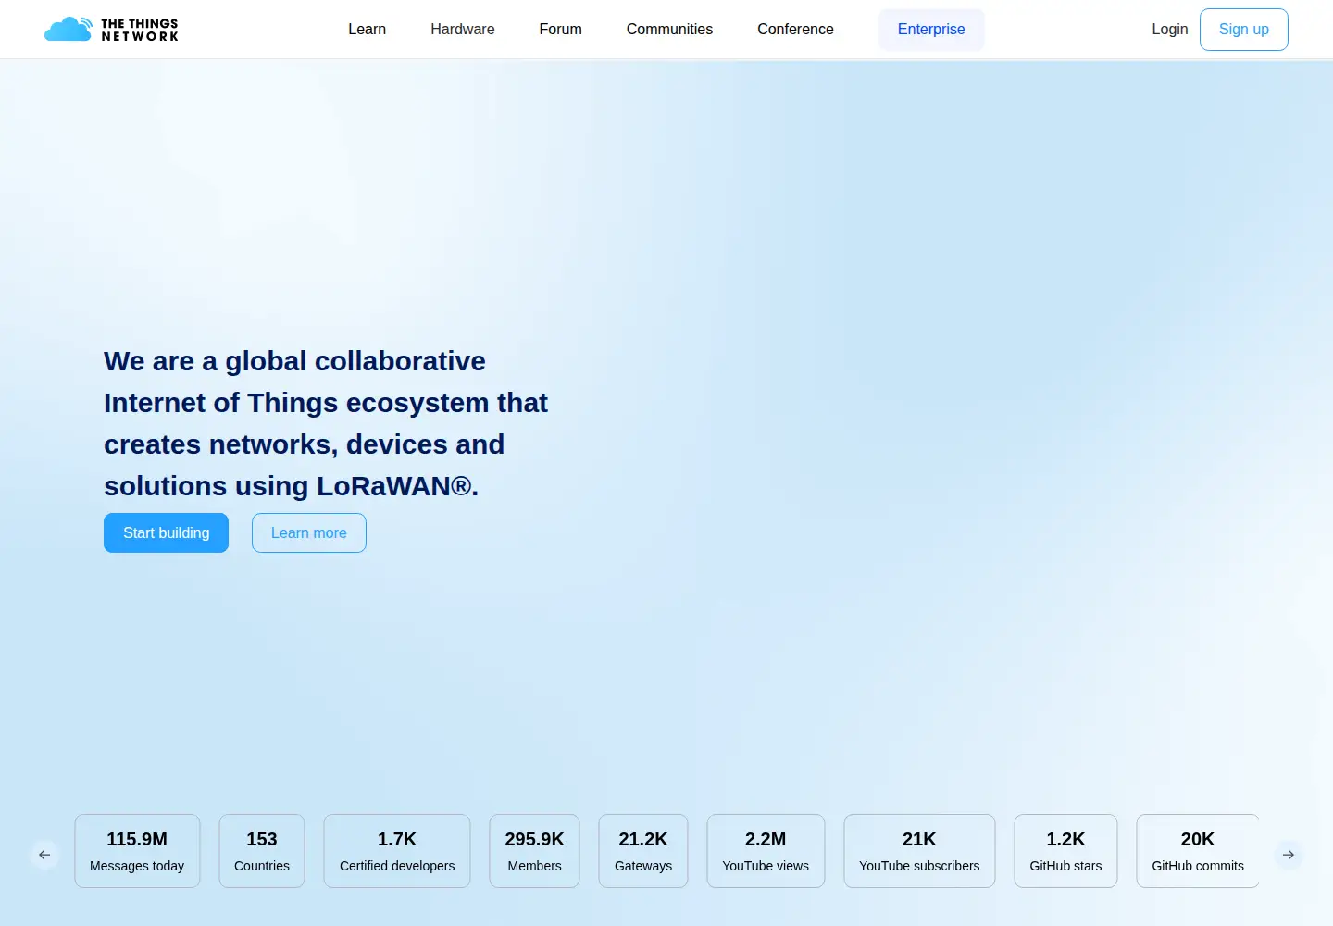1333x926 pixels.
Task: Open the Learn menu
Action: 367,30
